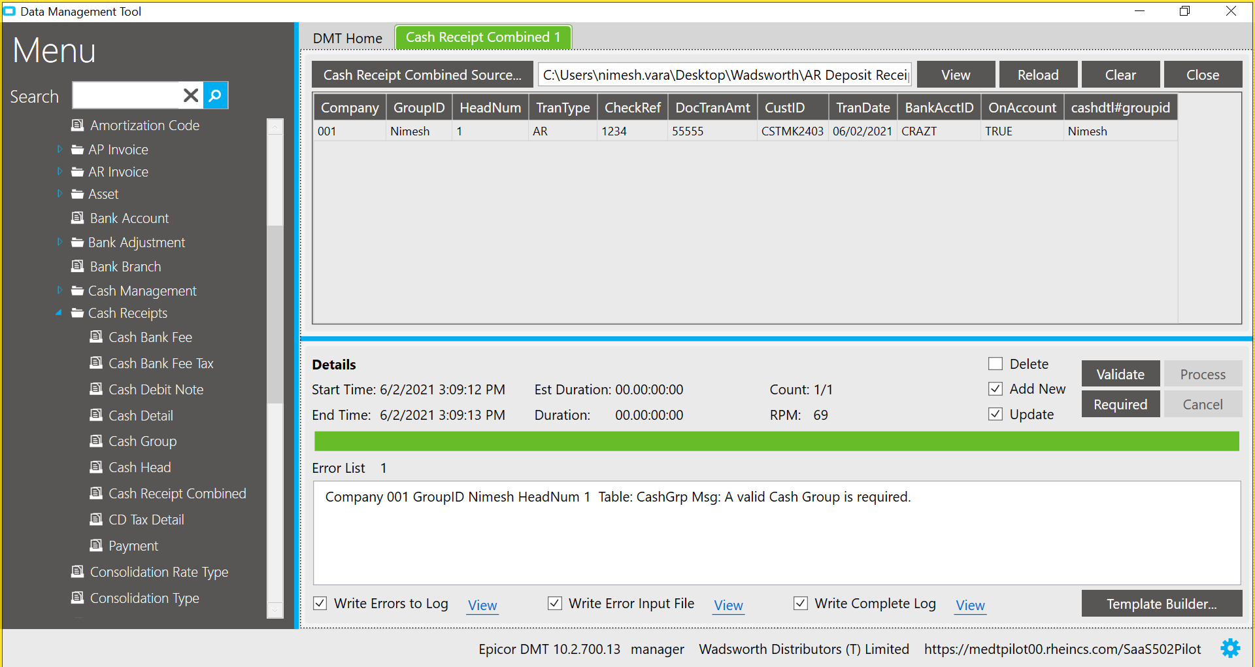1255x667 pixels.
Task: Click the Cash Group document icon
Action: pyautogui.click(x=96, y=441)
